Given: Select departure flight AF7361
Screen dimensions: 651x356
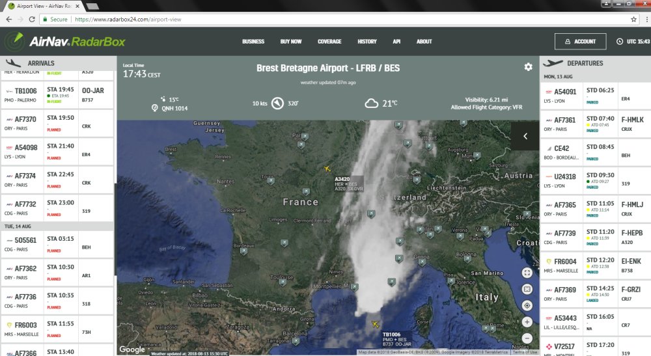Looking at the screenshot, I should point(596,124).
